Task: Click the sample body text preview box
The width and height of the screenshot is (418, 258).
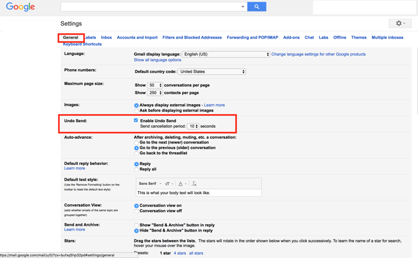Action: 198,193
